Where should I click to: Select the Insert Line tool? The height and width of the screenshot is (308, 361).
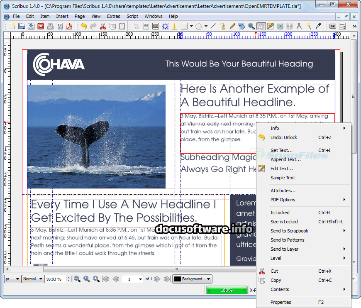213,26
